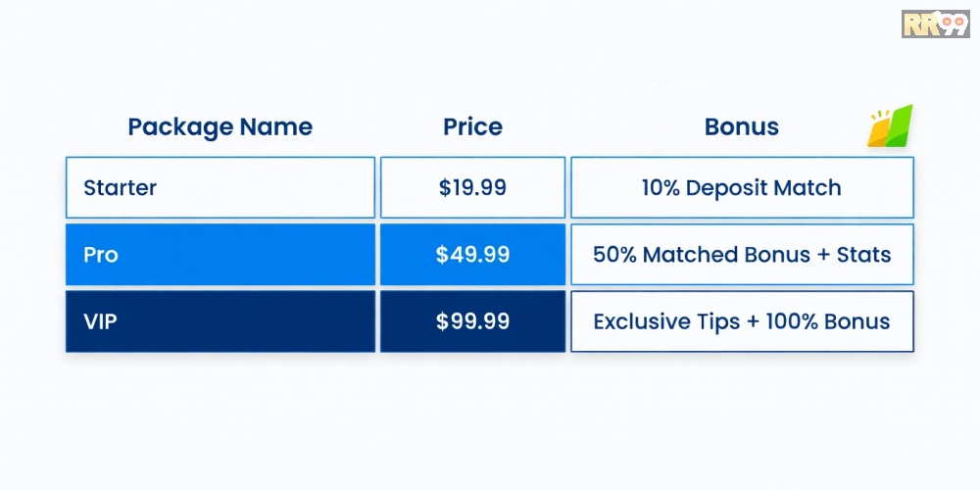Select the $49.99 price cell
Image resolution: width=980 pixels, height=490 pixels.
coord(472,255)
